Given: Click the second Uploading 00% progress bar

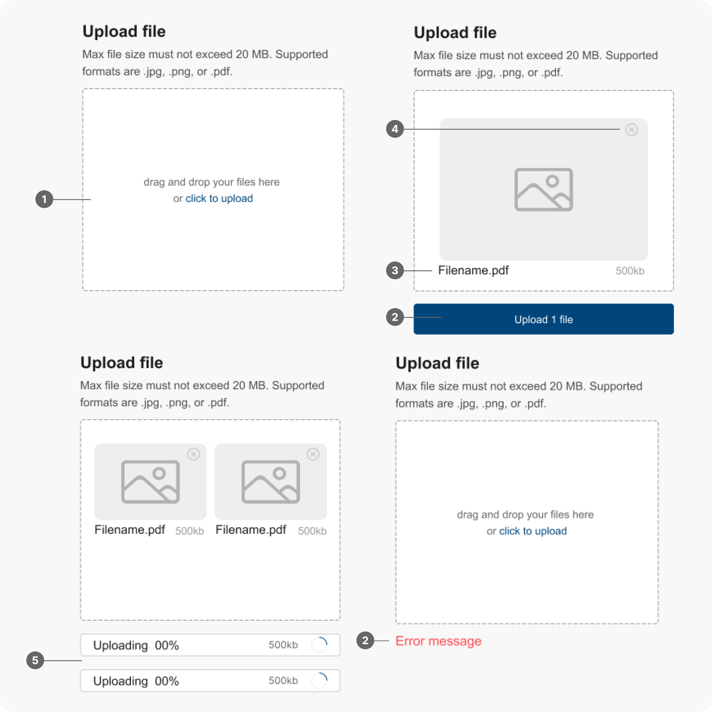Looking at the screenshot, I should 210,680.
